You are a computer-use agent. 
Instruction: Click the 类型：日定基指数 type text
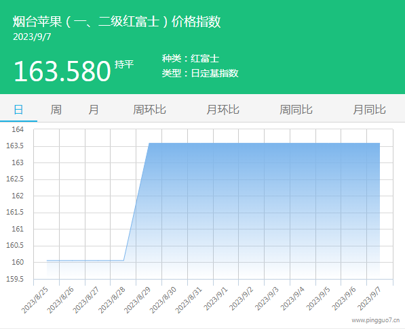(x=200, y=73)
